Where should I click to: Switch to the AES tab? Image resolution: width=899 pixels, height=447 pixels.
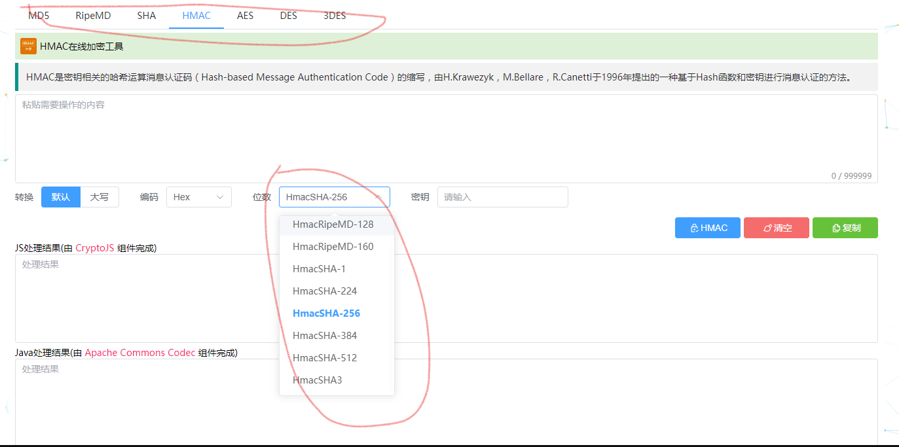245,15
